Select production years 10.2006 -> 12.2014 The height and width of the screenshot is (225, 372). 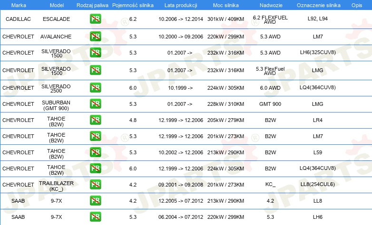pyautogui.click(x=181, y=19)
